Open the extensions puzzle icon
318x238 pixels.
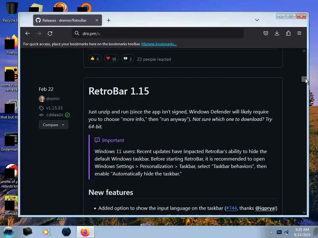[x=288, y=33]
